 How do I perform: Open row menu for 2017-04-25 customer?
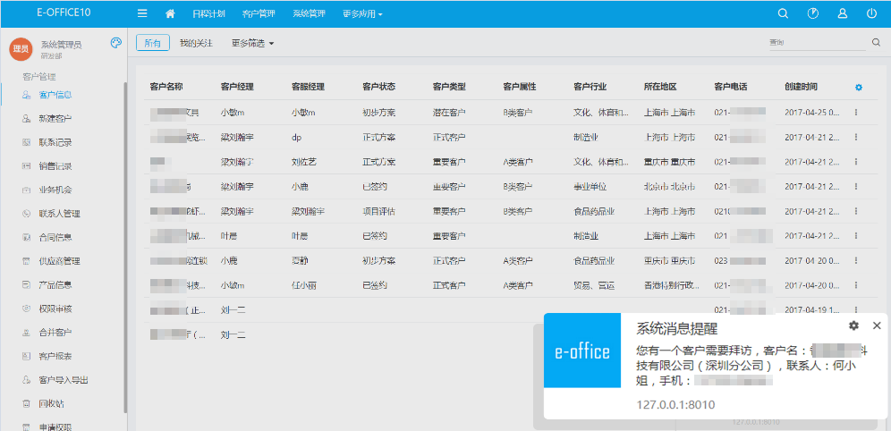point(856,113)
